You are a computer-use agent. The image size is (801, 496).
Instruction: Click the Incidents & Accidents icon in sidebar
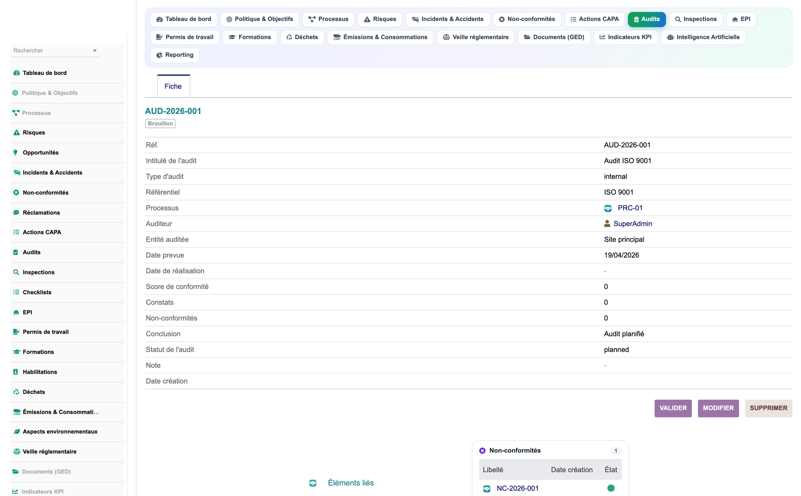(x=16, y=172)
